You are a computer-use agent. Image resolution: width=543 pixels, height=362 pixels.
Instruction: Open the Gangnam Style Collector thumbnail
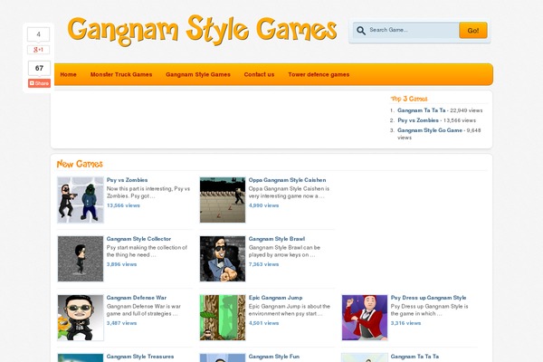(81, 259)
